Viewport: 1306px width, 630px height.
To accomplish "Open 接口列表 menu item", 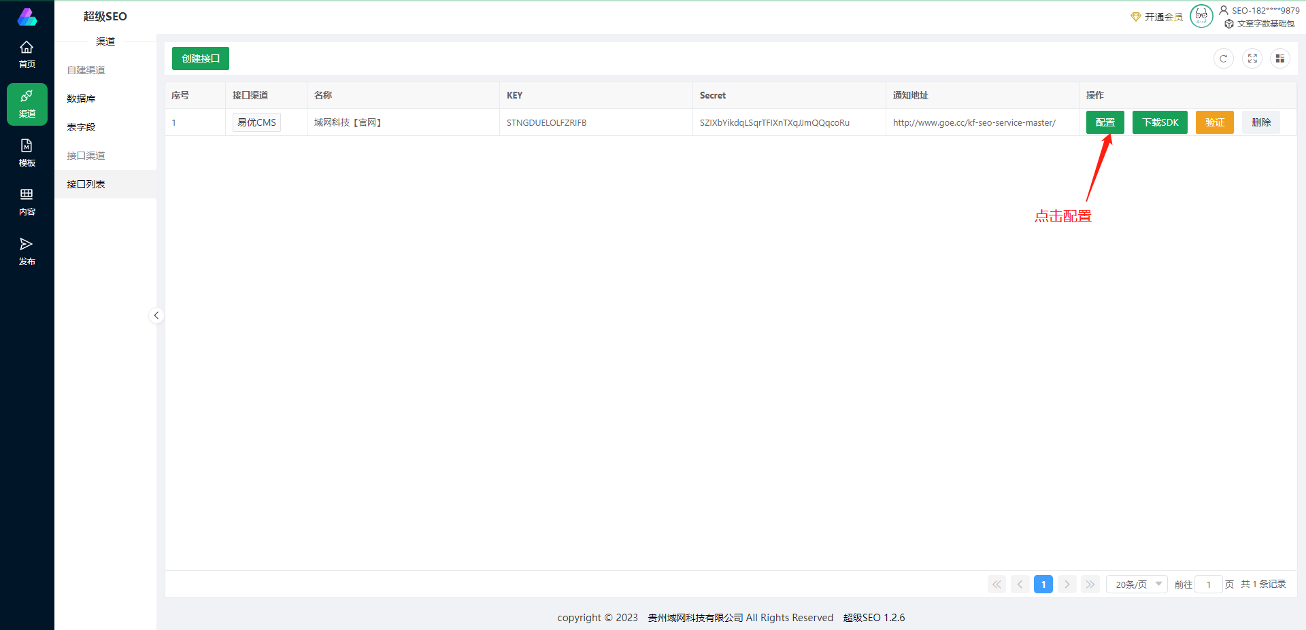I will tap(86, 184).
